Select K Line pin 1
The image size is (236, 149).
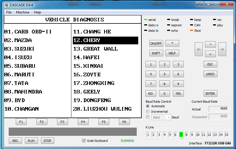click(x=148, y=135)
